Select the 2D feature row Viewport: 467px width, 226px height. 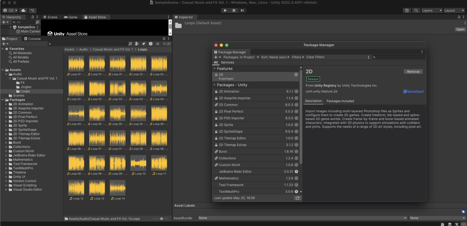click(x=256, y=76)
